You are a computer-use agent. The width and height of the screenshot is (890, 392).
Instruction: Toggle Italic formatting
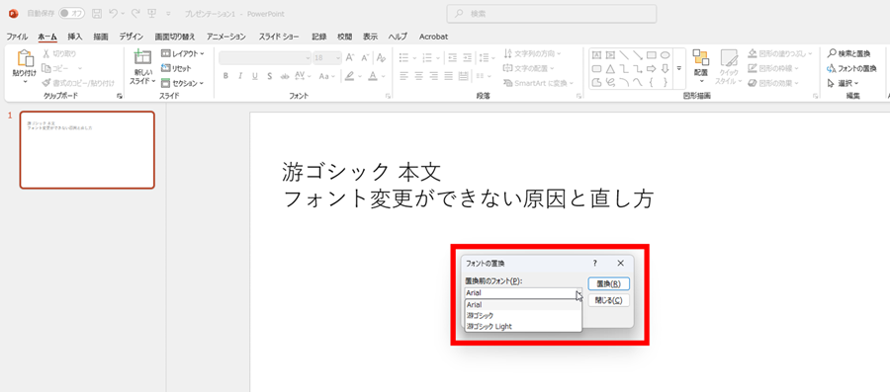coord(240,76)
